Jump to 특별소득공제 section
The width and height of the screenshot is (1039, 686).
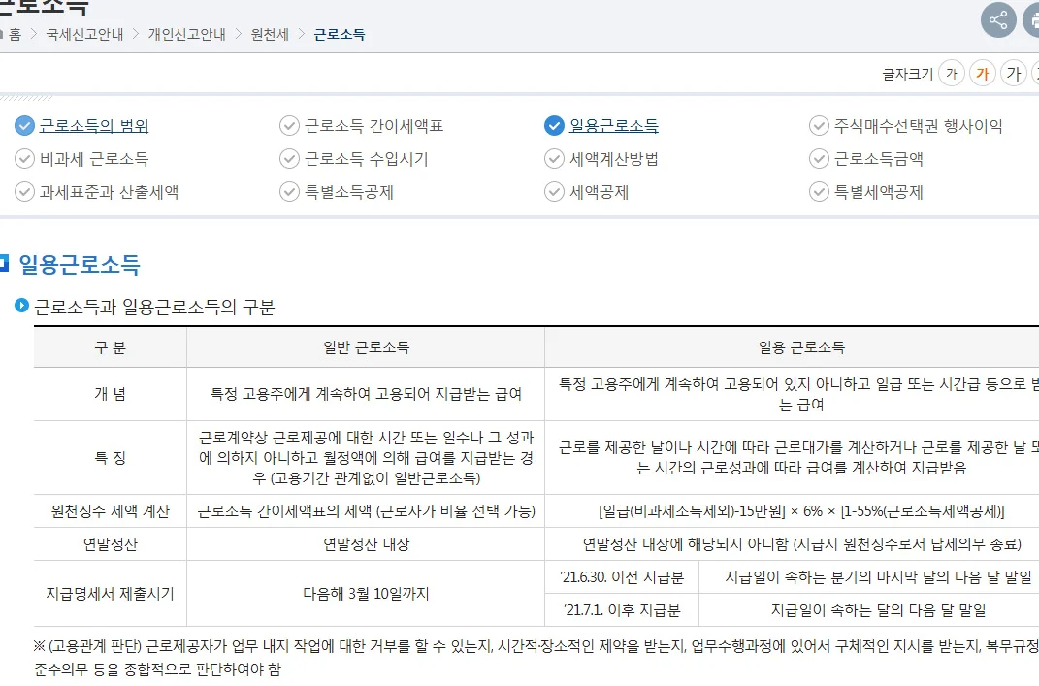pos(348,191)
